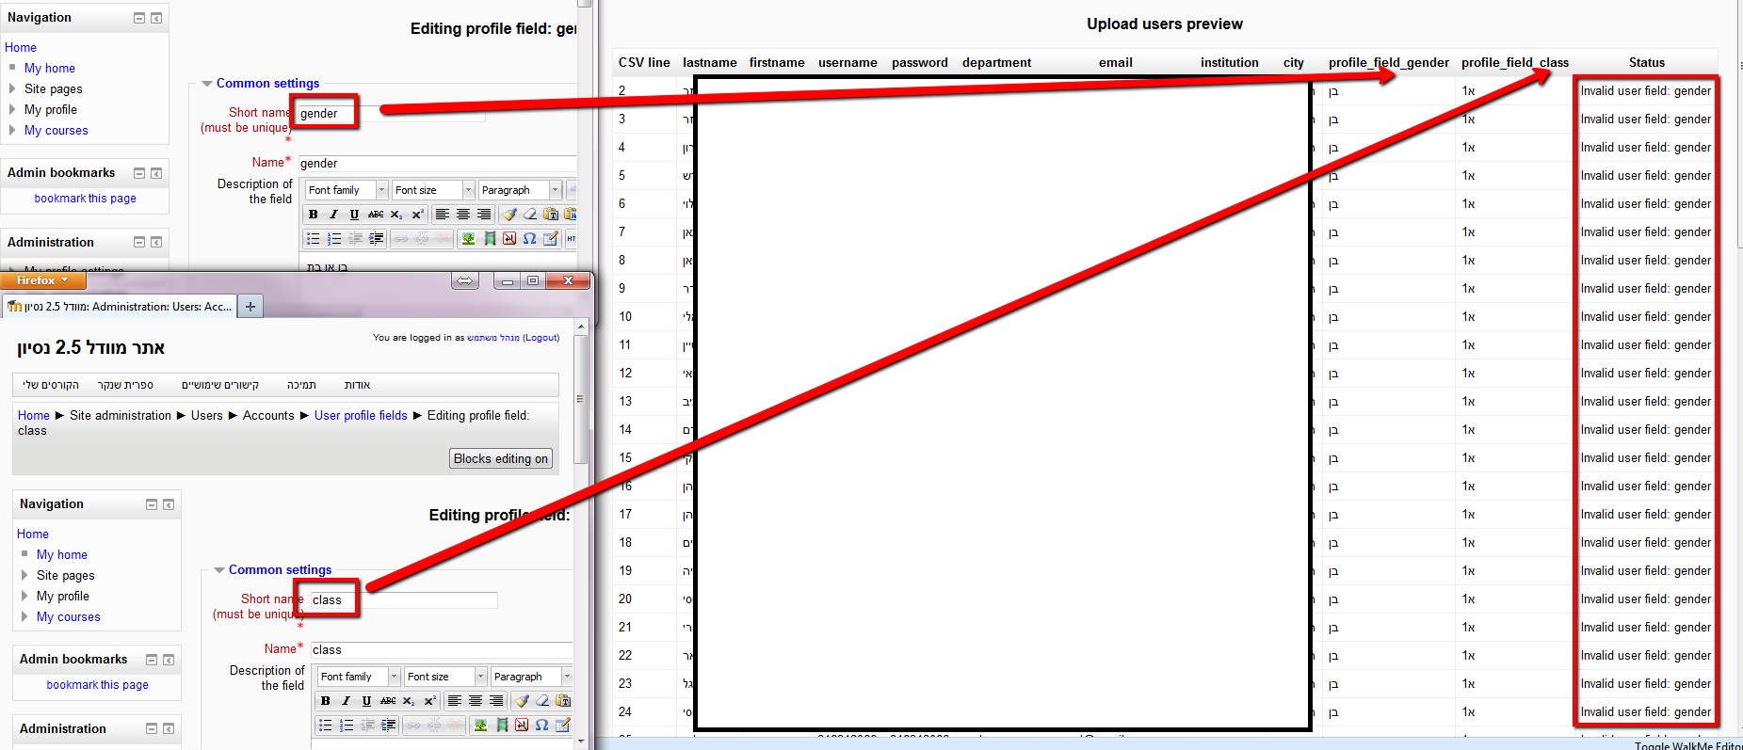Open the orange Firefox menu button
The image size is (1743, 750).
click(42, 280)
